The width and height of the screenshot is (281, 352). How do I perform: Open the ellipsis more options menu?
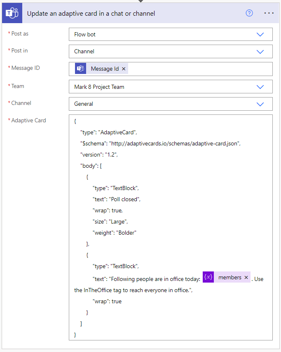269,13
